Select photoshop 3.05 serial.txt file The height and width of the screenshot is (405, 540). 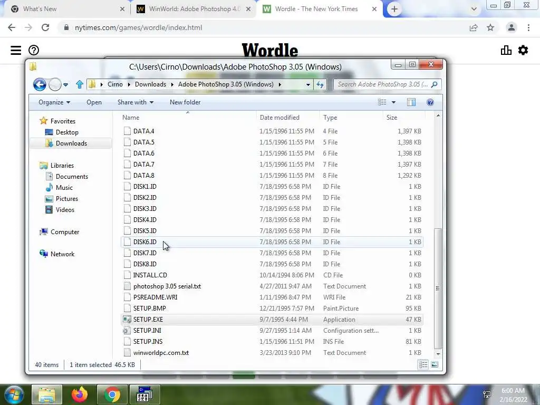(x=167, y=286)
